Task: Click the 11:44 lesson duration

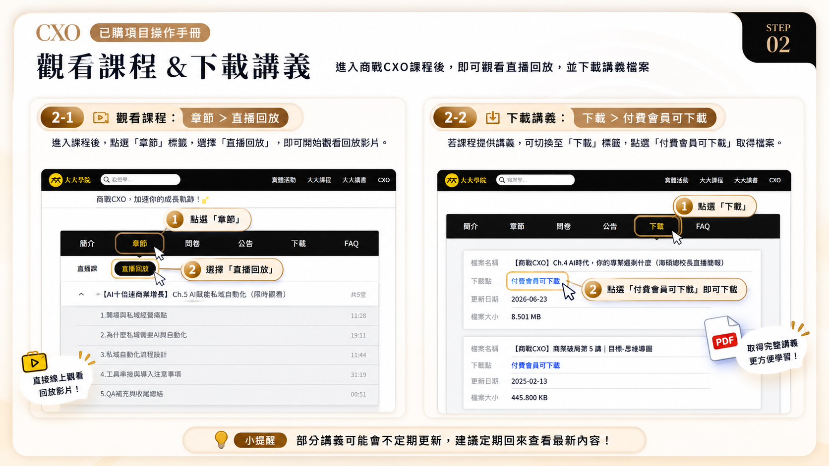Action: 358,355
